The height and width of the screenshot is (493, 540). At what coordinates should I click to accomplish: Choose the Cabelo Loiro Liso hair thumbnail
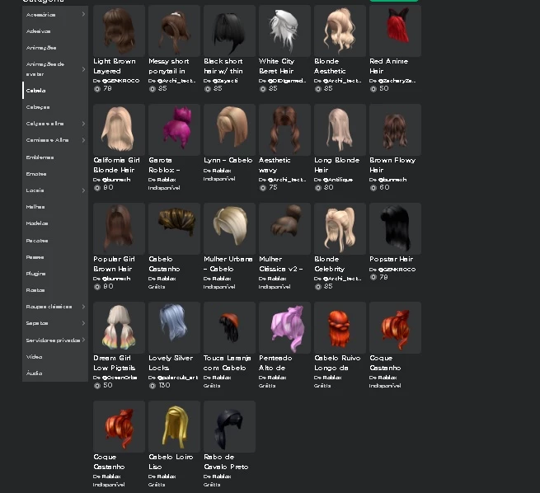[x=174, y=426]
